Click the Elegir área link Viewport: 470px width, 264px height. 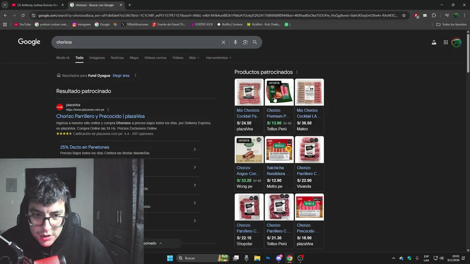121,76
